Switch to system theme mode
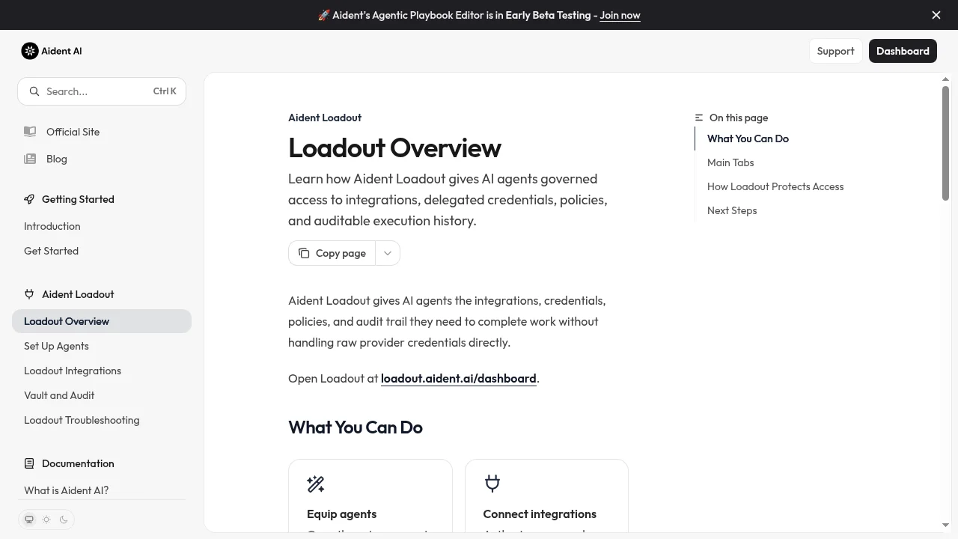This screenshot has height=539, width=958. (29, 520)
